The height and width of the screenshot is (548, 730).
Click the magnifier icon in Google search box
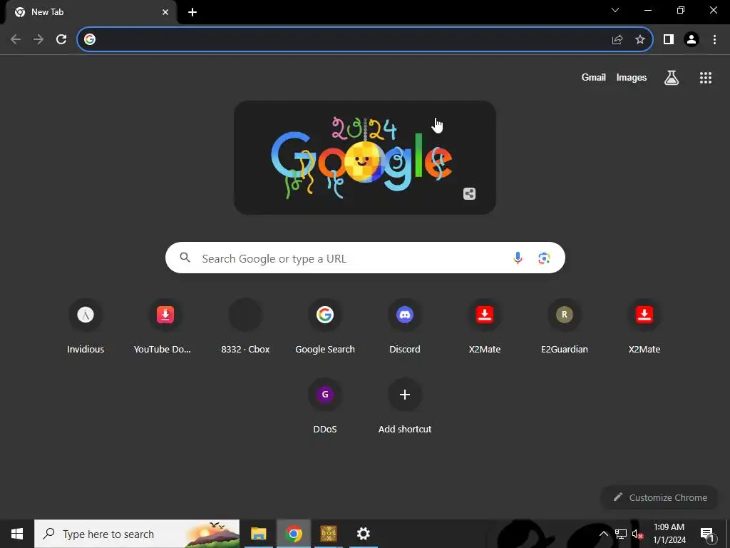point(185,258)
